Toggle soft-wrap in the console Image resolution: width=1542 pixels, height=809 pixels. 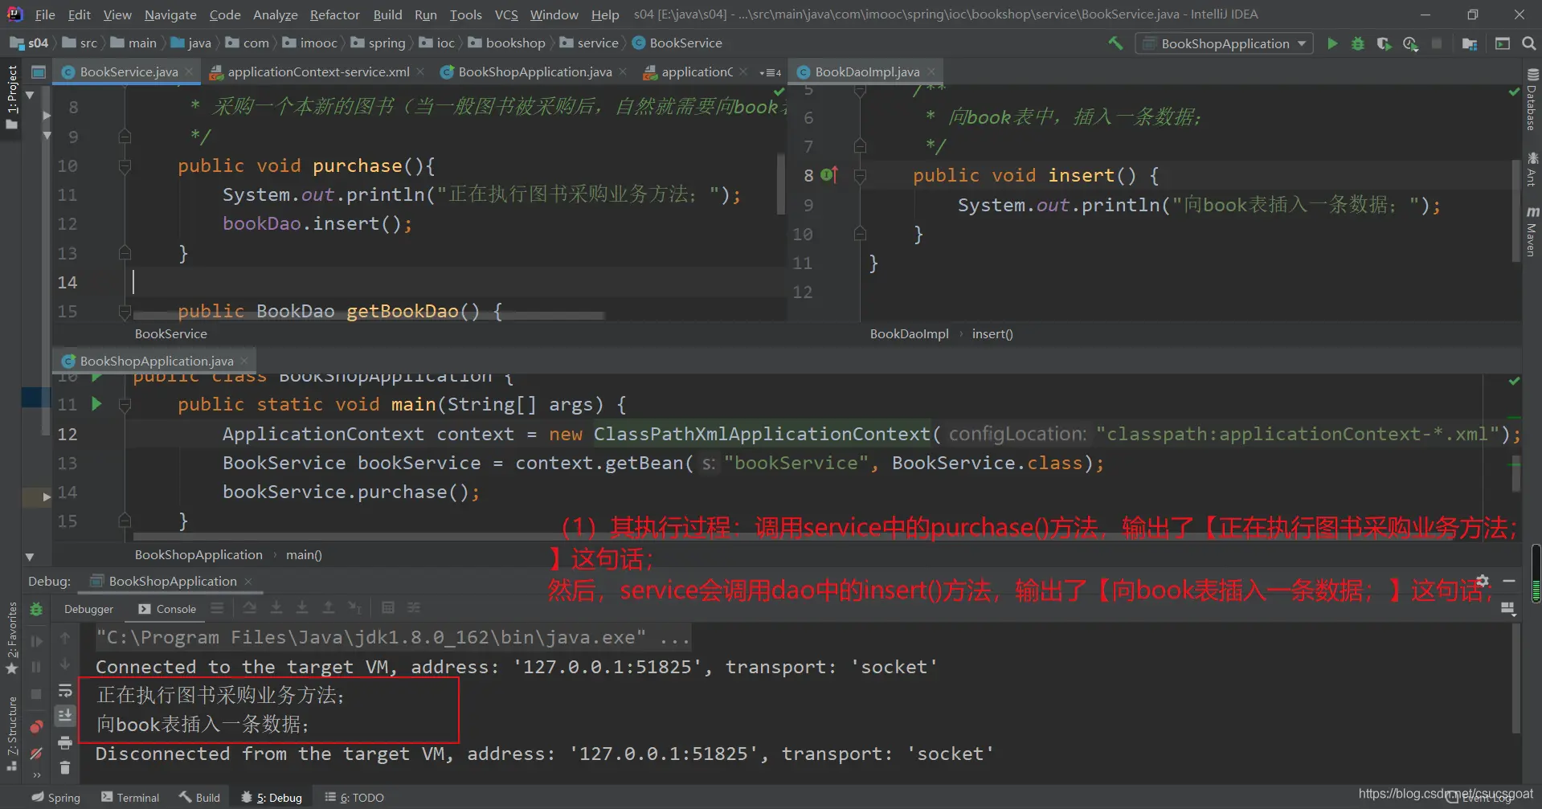point(65,691)
